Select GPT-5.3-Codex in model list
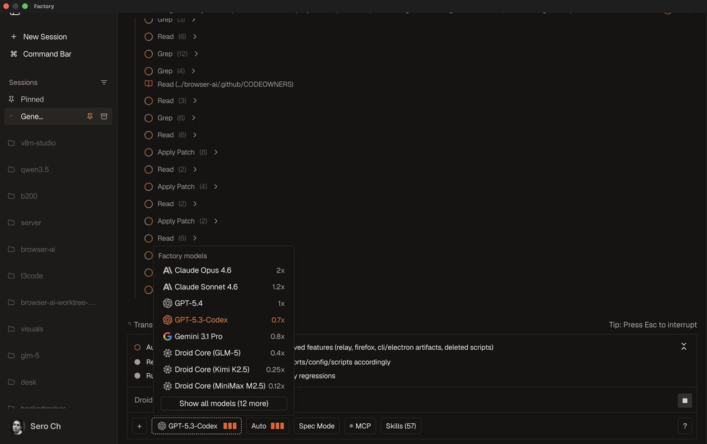The image size is (707, 444). (224, 320)
